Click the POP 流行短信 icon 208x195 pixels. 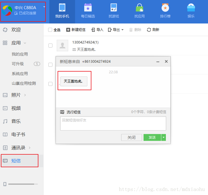point(62,112)
